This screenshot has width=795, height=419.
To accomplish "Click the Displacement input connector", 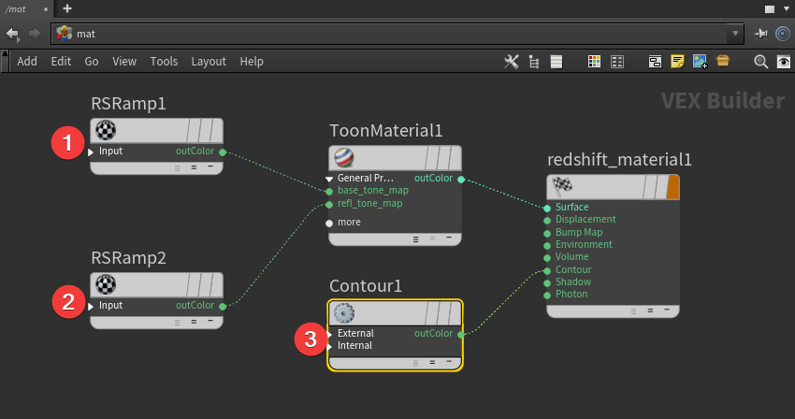I will click(x=547, y=220).
